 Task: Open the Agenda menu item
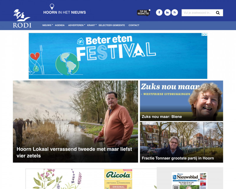(60, 25)
